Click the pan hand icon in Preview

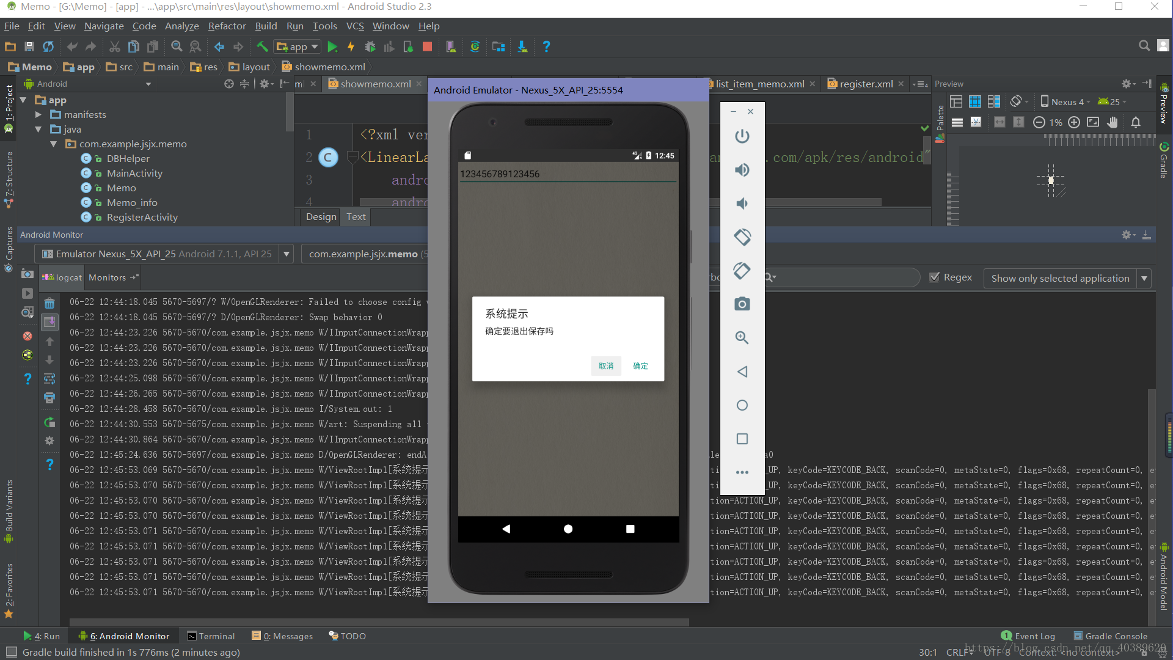click(1113, 122)
